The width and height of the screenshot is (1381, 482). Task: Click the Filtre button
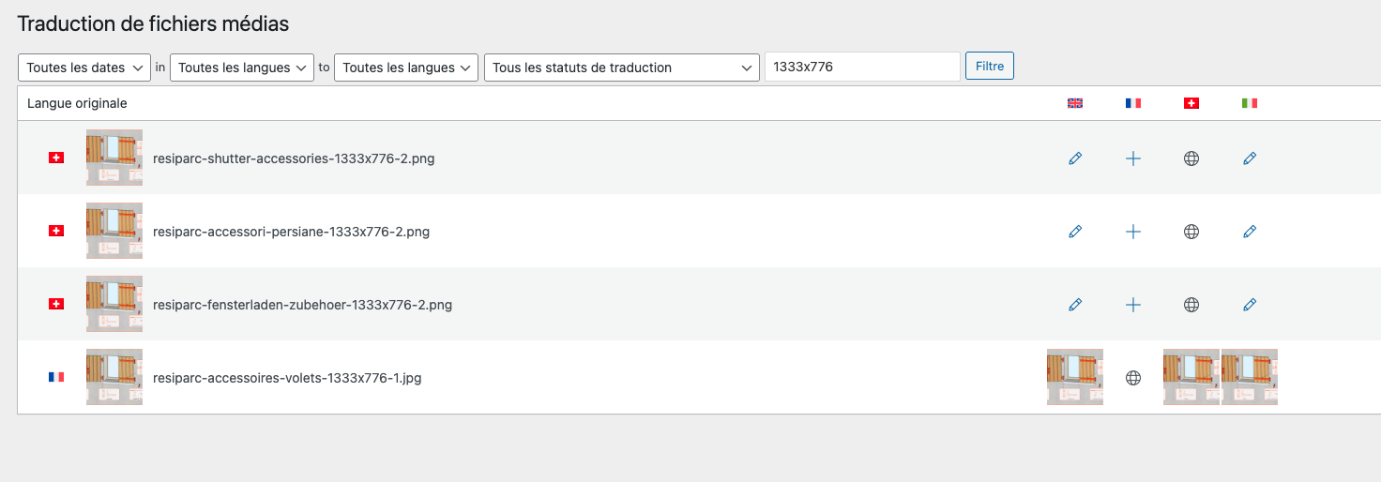coord(990,67)
